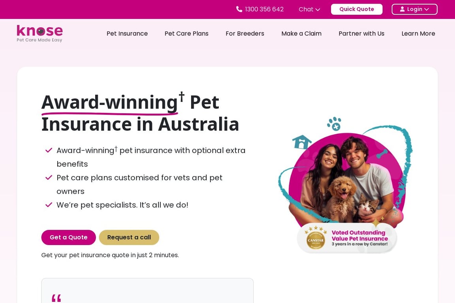Click the Get a Quote button
This screenshot has width=455, height=303.
pyautogui.click(x=68, y=237)
